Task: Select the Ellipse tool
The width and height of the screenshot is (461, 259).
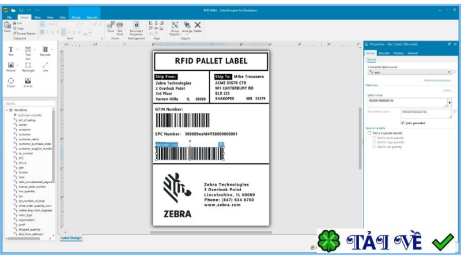Action: click(x=10, y=82)
